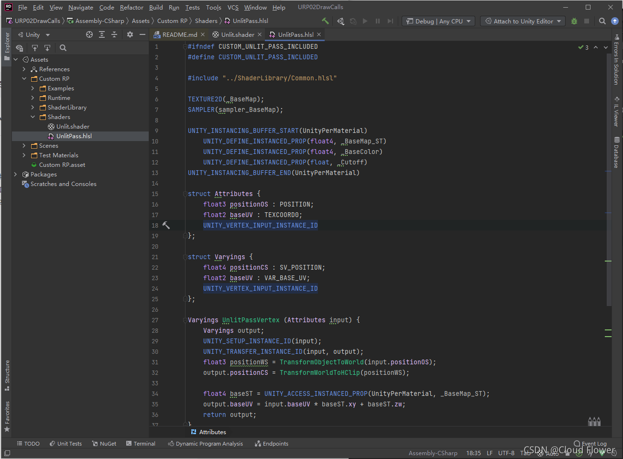Select the Unity target in the explorer toolbar
The image size is (623, 459).
point(32,34)
